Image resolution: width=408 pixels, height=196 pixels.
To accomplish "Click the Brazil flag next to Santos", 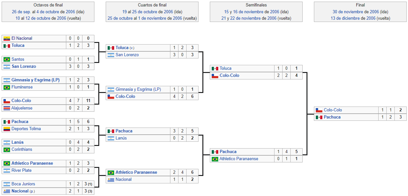I will click(7, 59).
